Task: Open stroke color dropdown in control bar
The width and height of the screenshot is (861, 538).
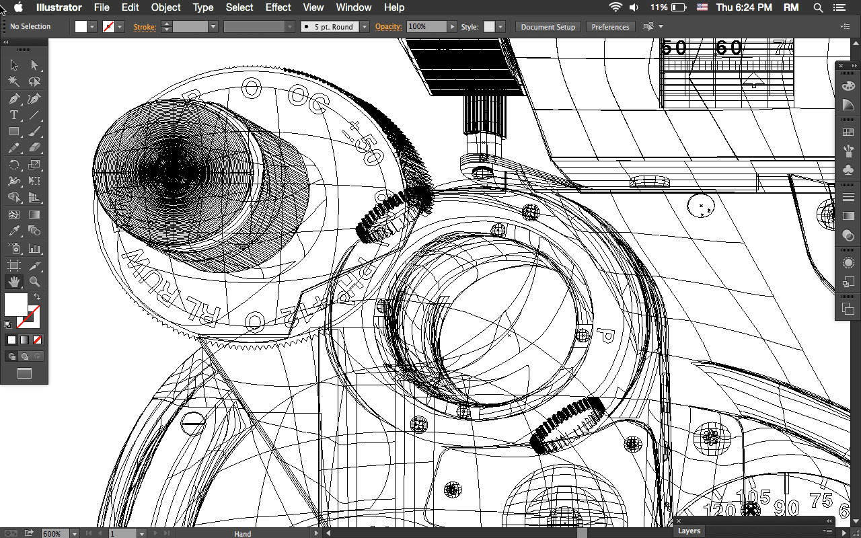Action: pos(120,27)
